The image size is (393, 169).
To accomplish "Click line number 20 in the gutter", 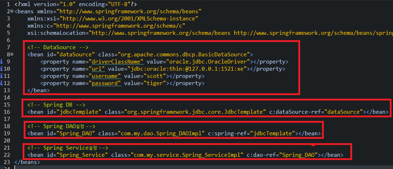I will click(7, 140).
